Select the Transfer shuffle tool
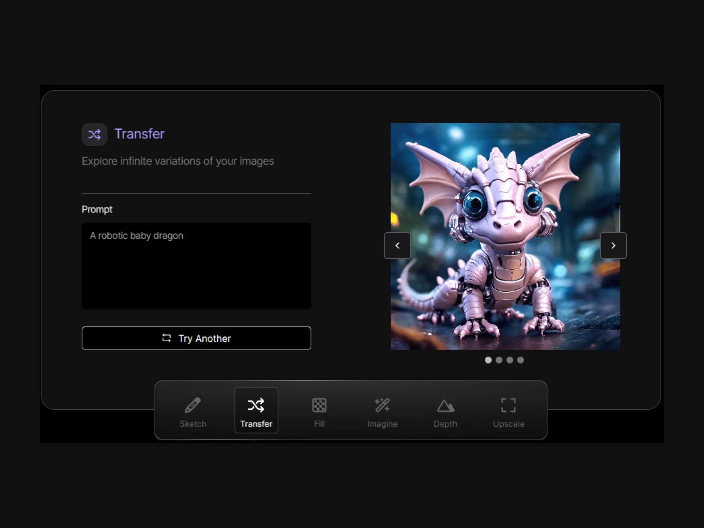The width and height of the screenshot is (704, 528). (x=256, y=410)
